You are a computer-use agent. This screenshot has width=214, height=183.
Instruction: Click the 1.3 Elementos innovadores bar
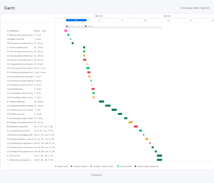[x=73, y=43]
